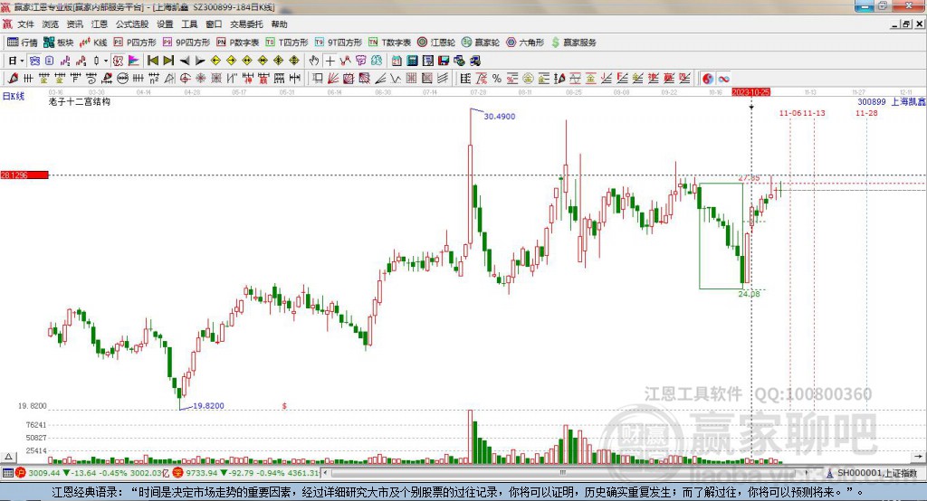Select the 日K线 period label

pos(14,96)
